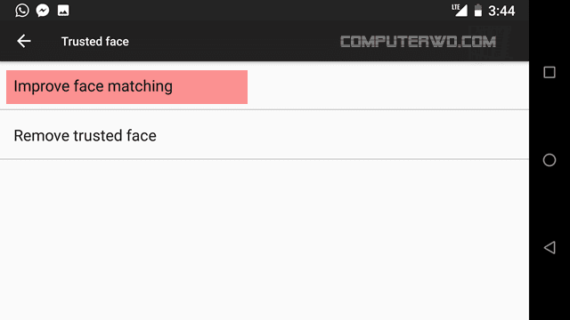Tap the 3:44 clock

coord(501,11)
